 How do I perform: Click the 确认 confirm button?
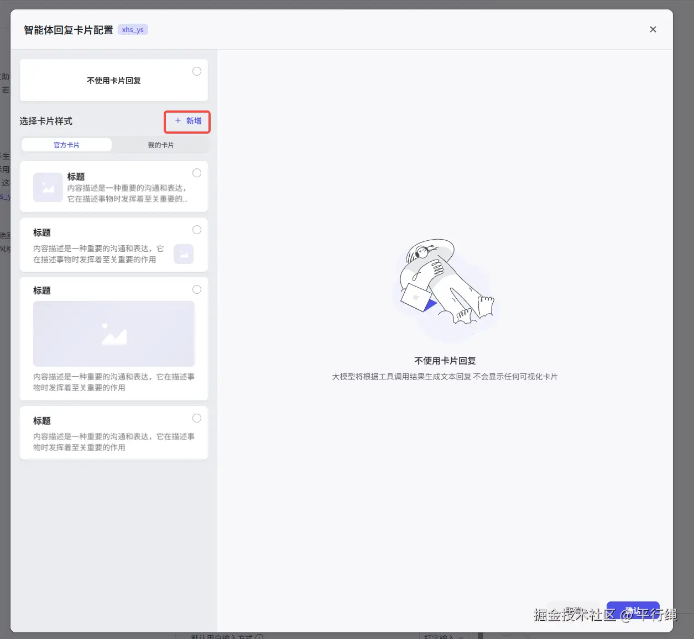tap(633, 610)
